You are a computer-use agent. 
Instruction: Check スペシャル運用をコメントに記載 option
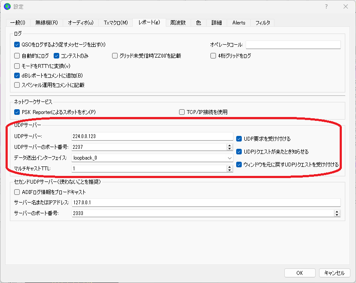tap(17, 85)
